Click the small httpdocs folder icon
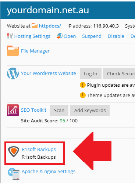 35,26
